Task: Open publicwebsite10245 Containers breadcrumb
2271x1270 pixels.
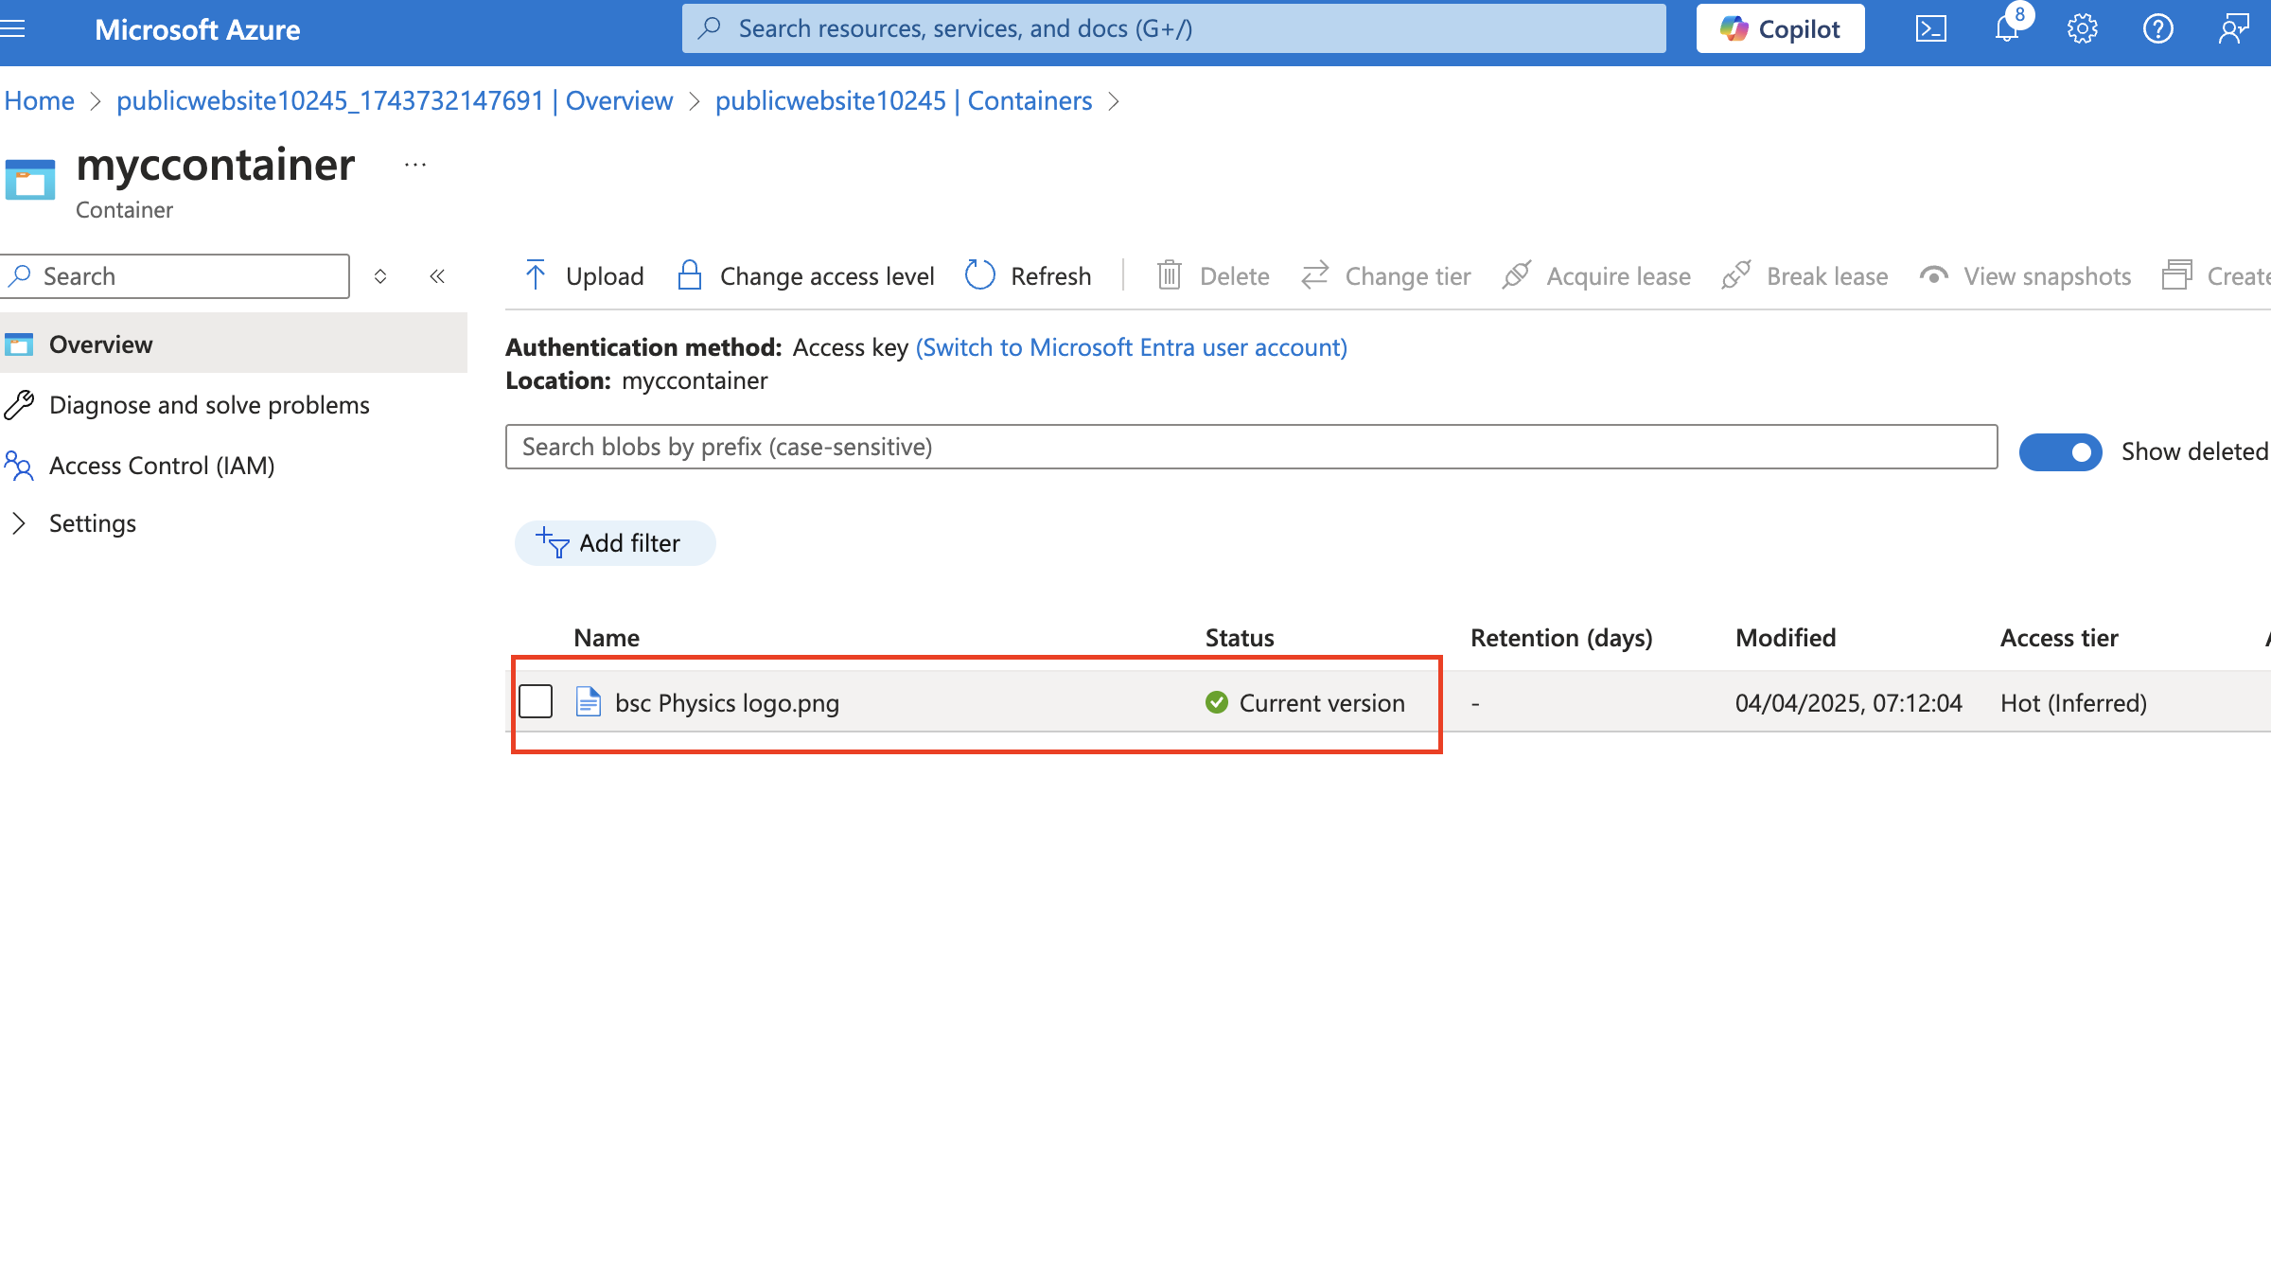Action: pyautogui.click(x=904, y=100)
